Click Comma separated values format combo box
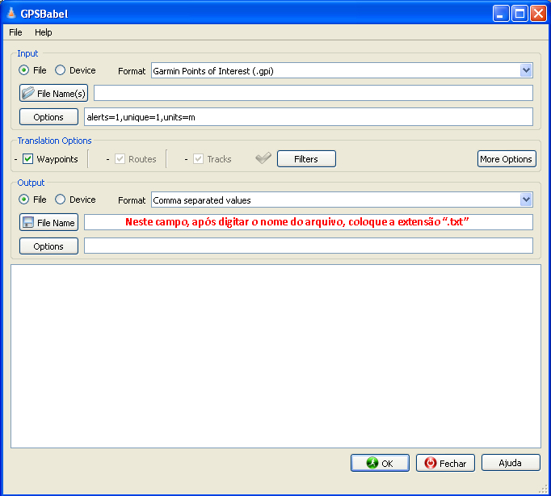Image resolution: width=551 pixels, height=496 pixels. click(x=342, y=200)
